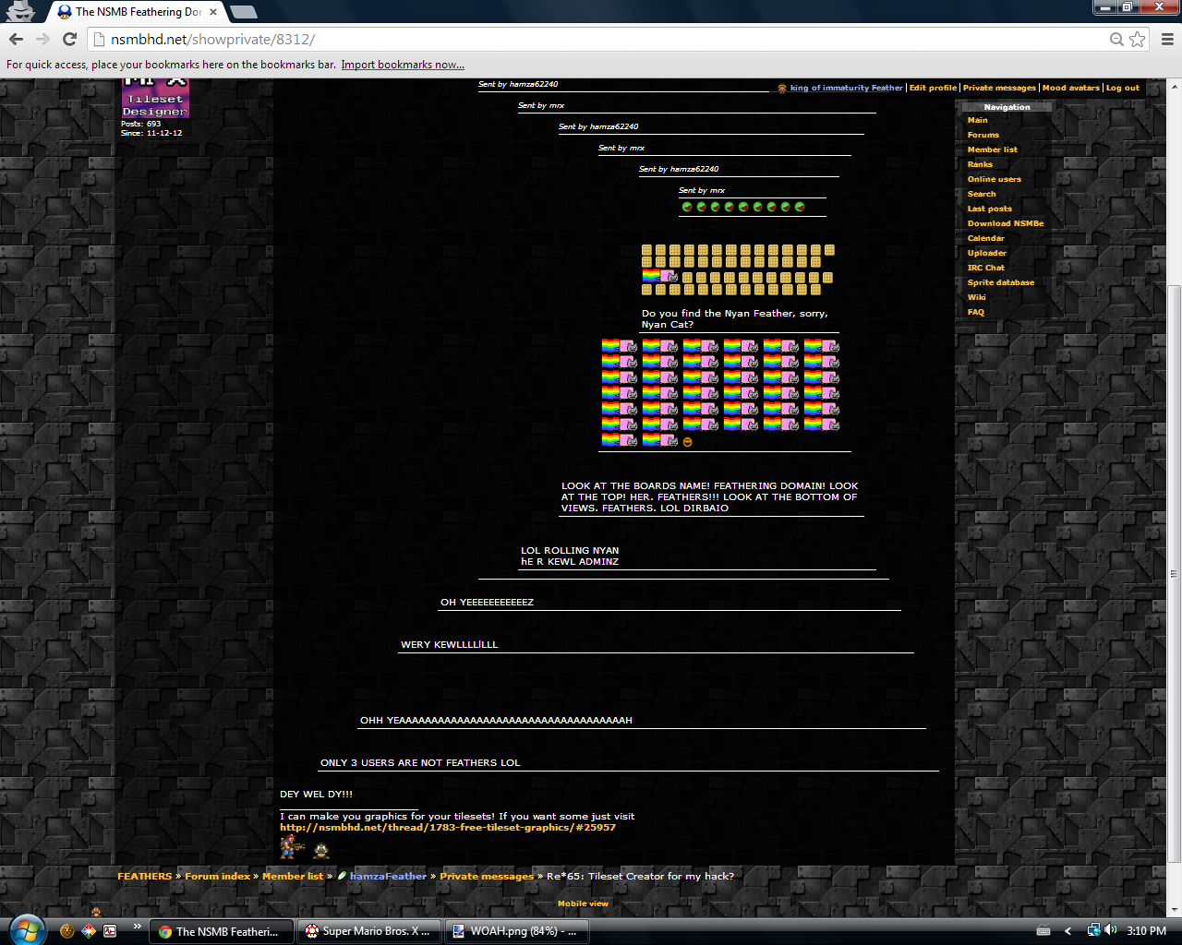
Task: Click the browser back arrow
Action: tap(16, 39)
